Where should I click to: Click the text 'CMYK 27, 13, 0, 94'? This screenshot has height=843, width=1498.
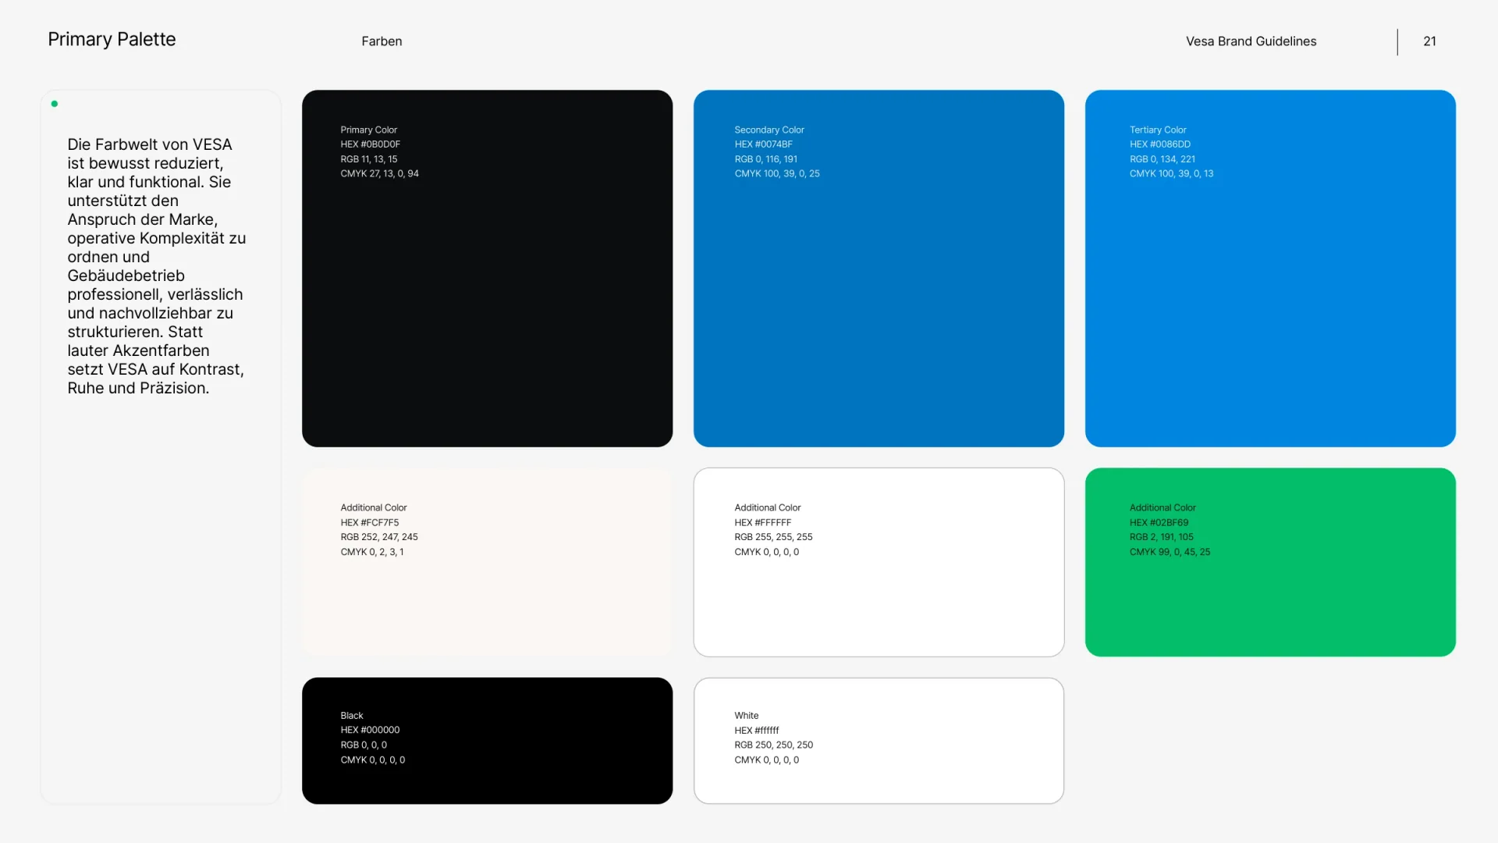pyautogui.click(x=379, y=174)
